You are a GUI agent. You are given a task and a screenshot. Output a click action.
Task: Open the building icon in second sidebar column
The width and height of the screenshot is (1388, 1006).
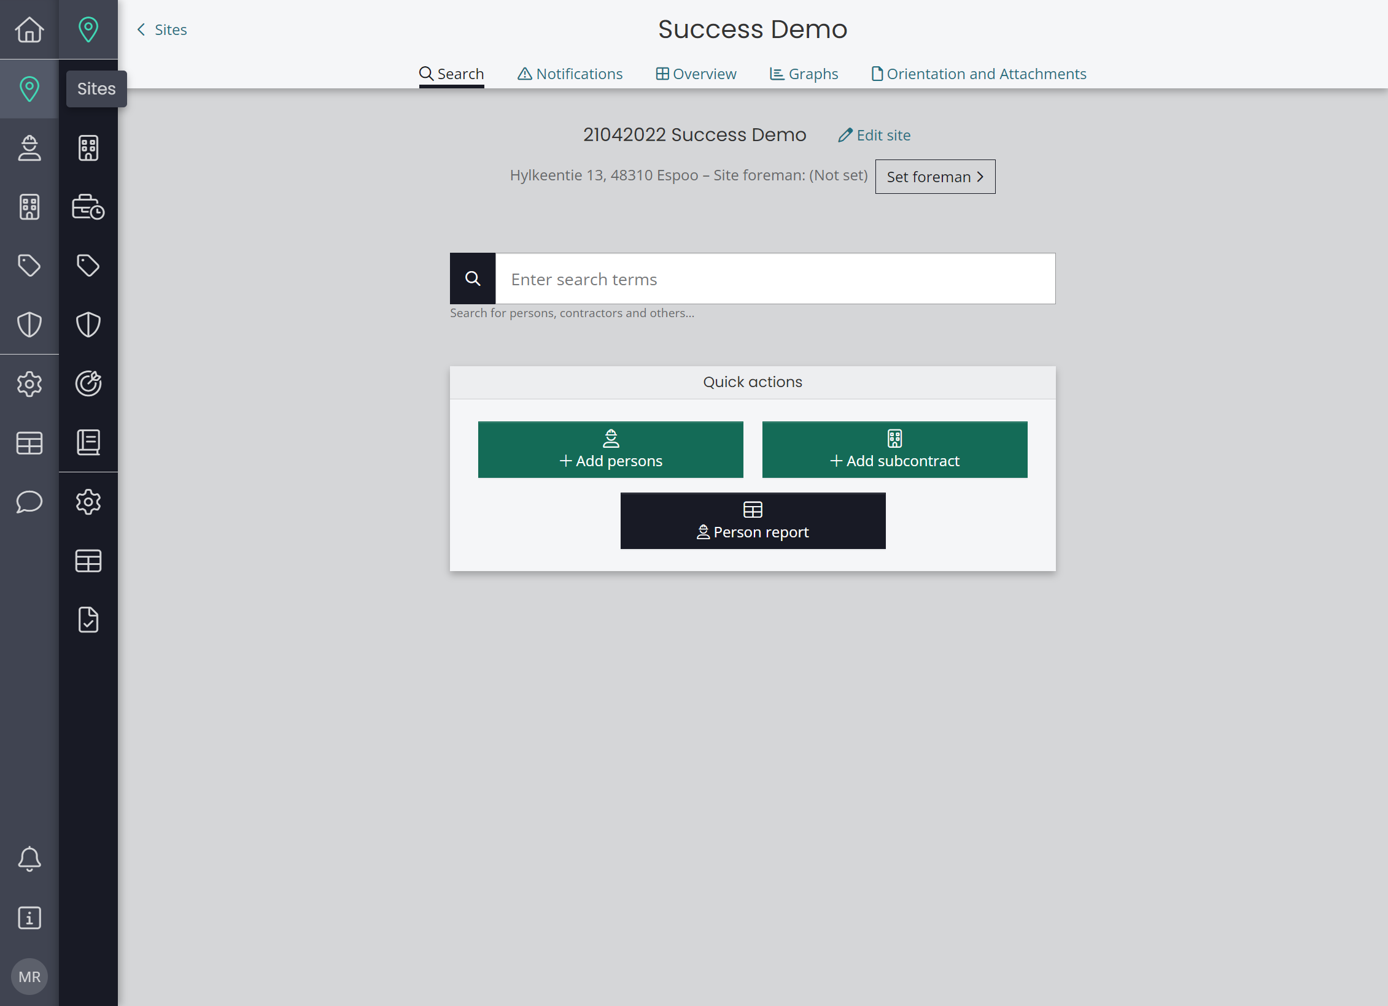point(88,148)
